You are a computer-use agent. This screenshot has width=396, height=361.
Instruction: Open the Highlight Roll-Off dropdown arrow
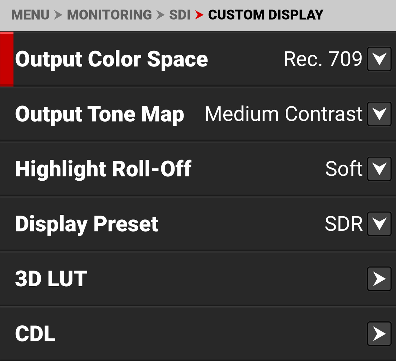click(379, 169)
